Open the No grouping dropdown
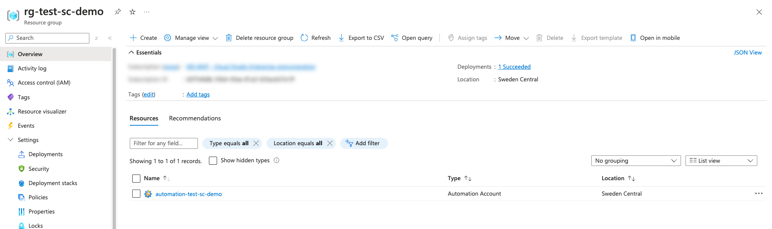 [636, 161]
